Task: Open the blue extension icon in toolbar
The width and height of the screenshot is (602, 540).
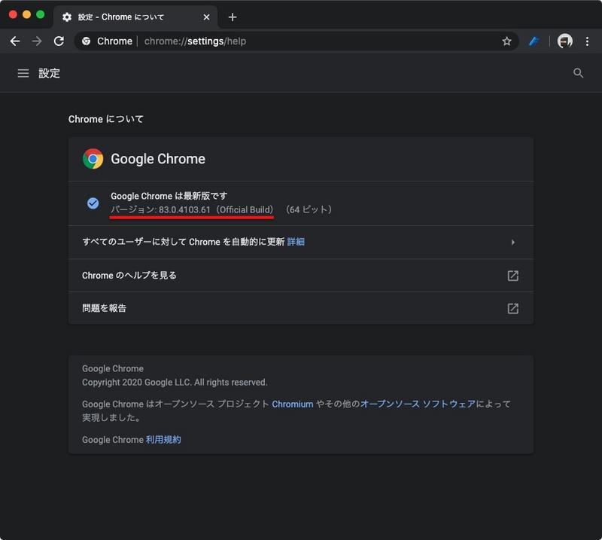Action: pyautogui.click(x=534, y=41)
